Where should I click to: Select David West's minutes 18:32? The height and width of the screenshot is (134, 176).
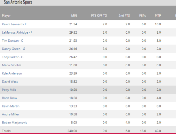[x=73, y=82]
